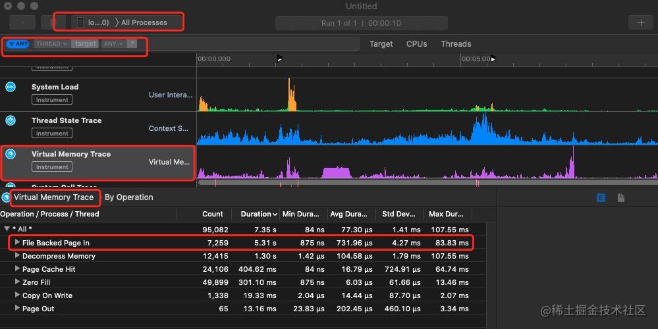This screenshot has height=329, width=658.
Task: Expand the Zero Fill row
Action: coord(17,282)
